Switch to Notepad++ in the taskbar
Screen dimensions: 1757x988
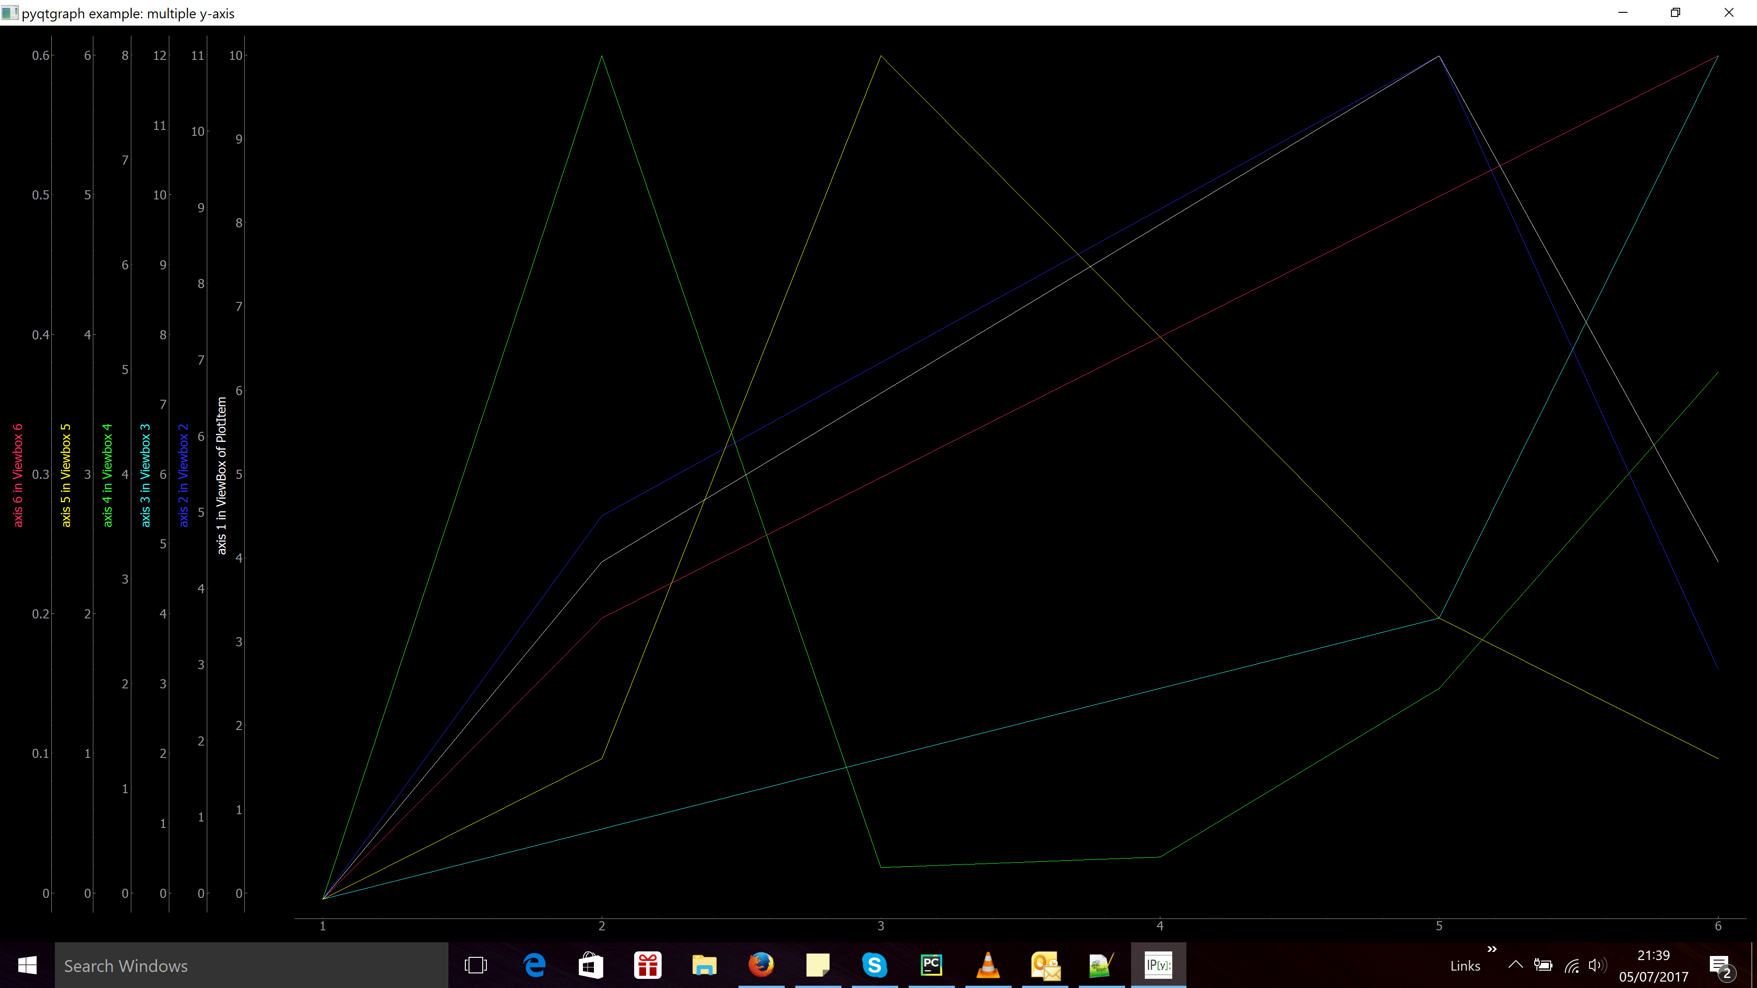pyautogui.click(x=1101, y=966)
